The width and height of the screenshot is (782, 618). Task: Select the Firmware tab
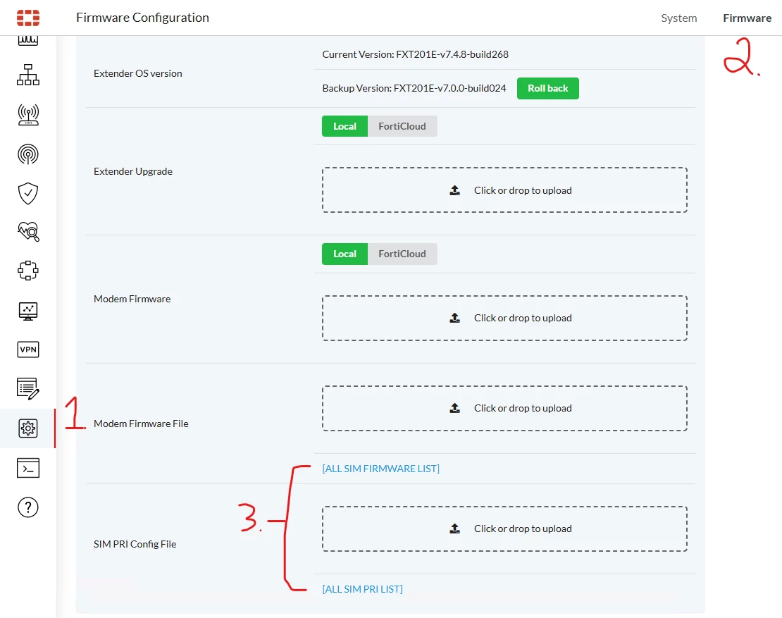tap(747, 18)
